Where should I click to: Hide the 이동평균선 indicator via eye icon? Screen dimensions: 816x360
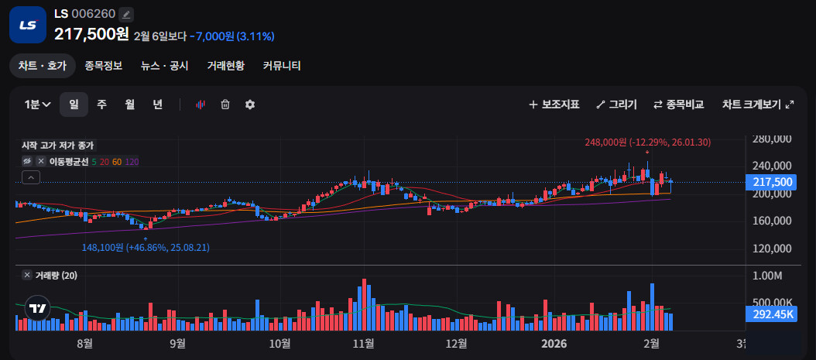[x=27, y=162]
